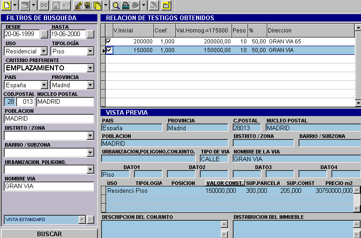Click the NOMBRE VIA field GRAN VIA
This screenshot has width=361, height=238.
pos(49,186)
